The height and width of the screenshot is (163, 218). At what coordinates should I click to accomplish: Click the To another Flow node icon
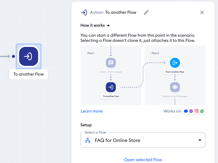28,56
